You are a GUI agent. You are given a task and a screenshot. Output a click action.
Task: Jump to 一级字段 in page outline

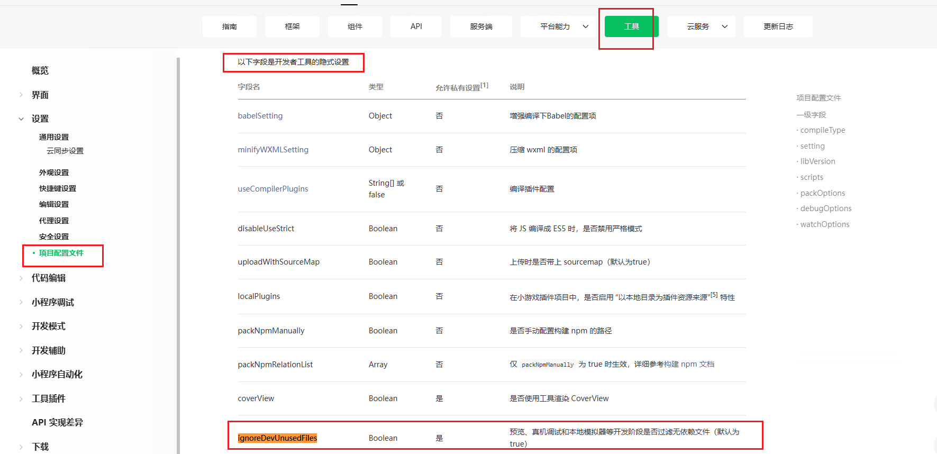[x=811, y=115]
